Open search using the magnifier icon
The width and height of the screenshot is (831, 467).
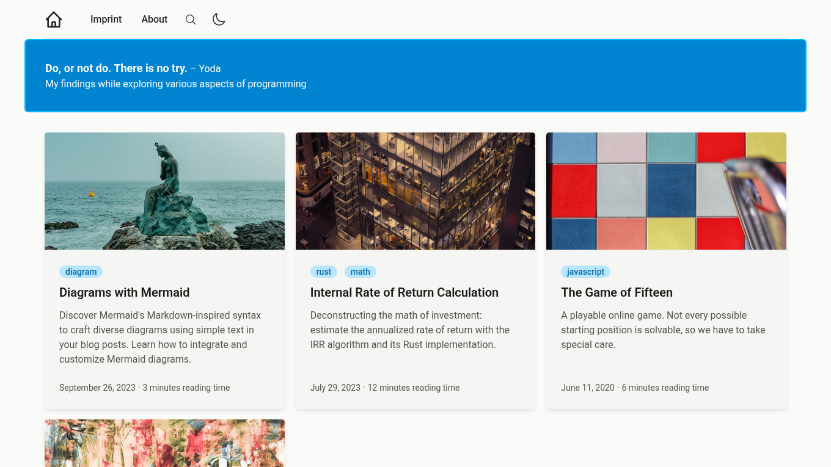191,19
